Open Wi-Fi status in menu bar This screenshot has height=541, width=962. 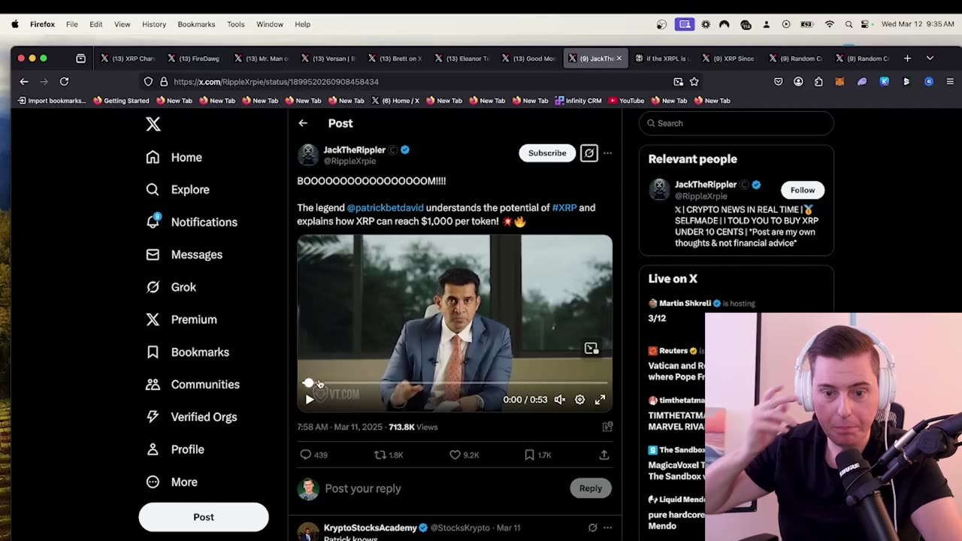830,24
